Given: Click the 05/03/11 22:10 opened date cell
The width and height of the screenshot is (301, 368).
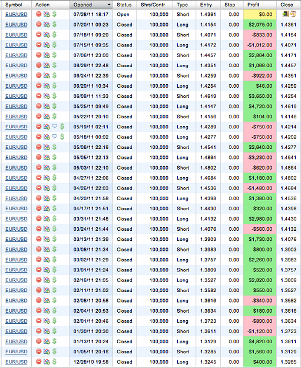Looking at the screenshot, I should [91, 168].
